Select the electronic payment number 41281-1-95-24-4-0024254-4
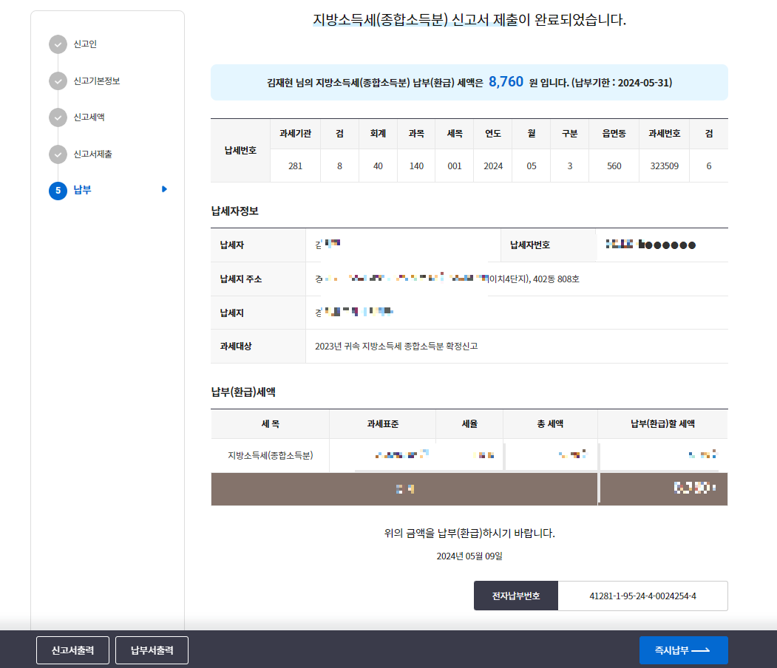Image resolution: width=777 pixels, height=668 pixels. (642, 596)
